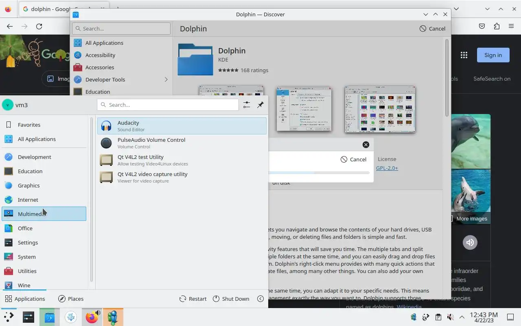Image resolution: width=521 pixels, height=326 pixels.
Task: Click the Discover search field
Action: 121,29
